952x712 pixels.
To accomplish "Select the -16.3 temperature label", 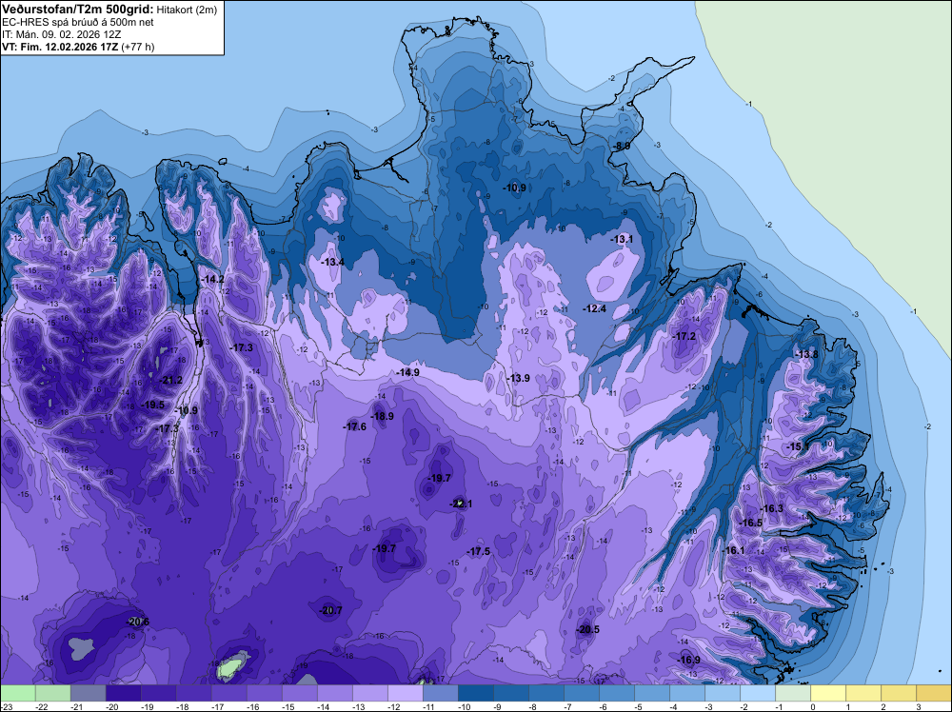I will 772,508.
